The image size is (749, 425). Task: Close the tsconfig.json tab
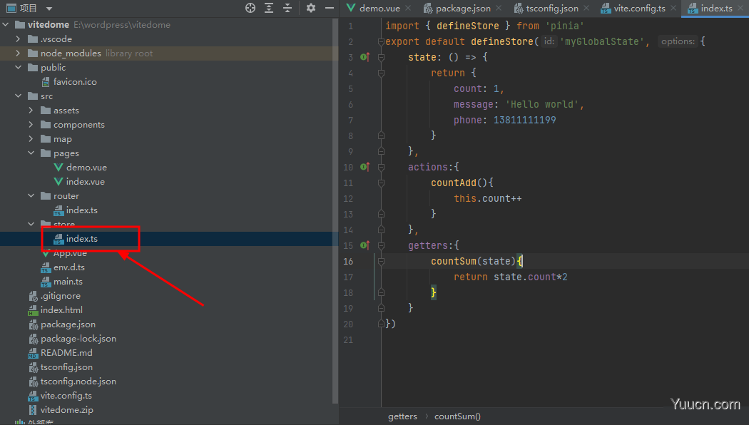(x=586, y=8)
